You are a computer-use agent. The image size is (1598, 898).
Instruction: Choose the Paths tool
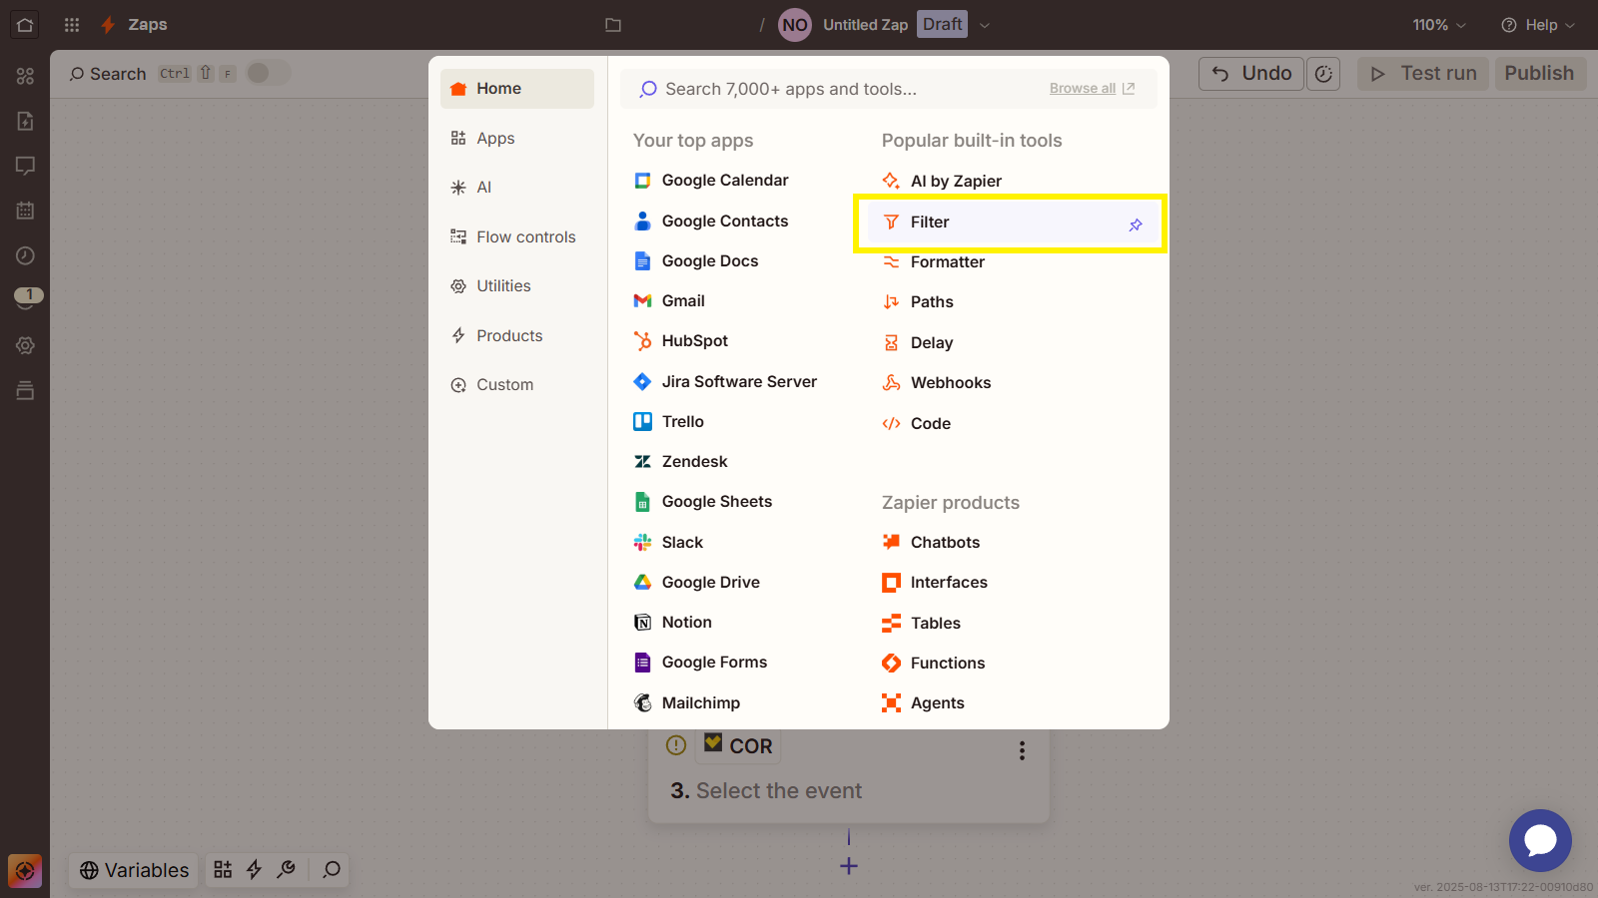tap(919, 302)
